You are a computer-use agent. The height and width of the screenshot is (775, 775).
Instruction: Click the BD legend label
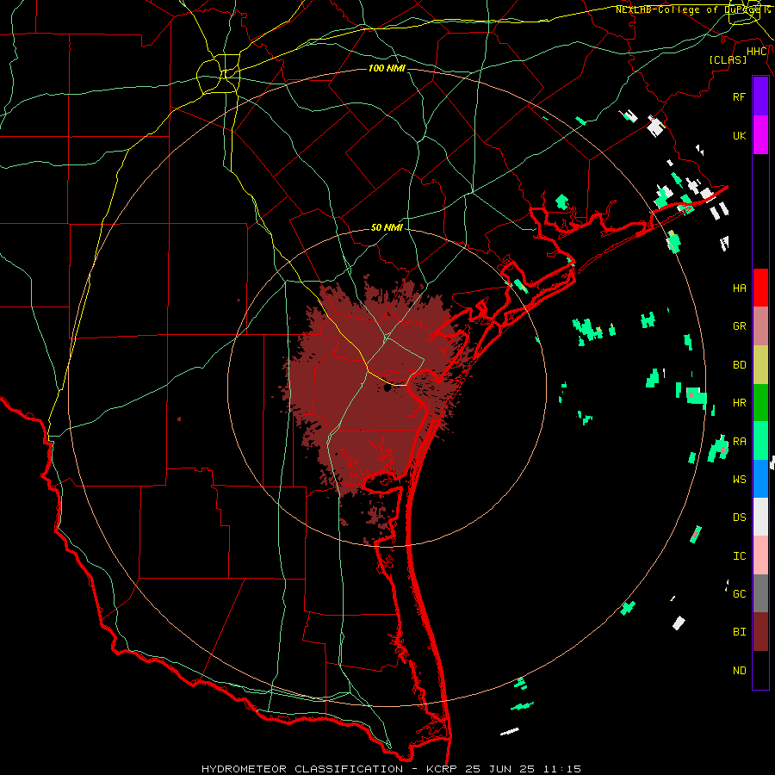click(x=740, y=365)
